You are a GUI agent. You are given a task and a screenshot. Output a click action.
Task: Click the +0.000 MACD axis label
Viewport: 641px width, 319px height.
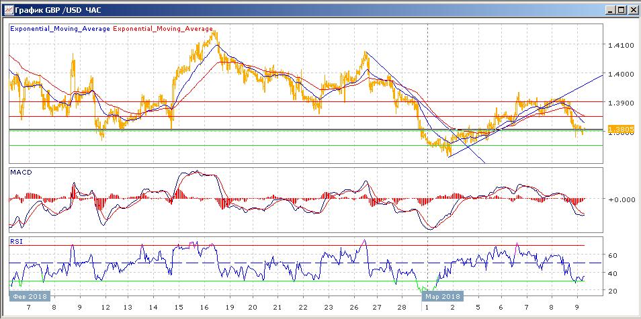pyautogui.click(x=620, y=199)
